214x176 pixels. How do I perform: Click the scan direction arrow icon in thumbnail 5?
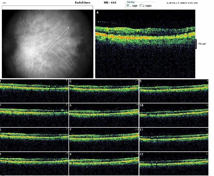tap(137, 81)
